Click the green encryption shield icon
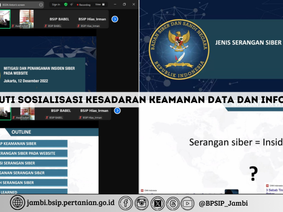 point(66,5)
